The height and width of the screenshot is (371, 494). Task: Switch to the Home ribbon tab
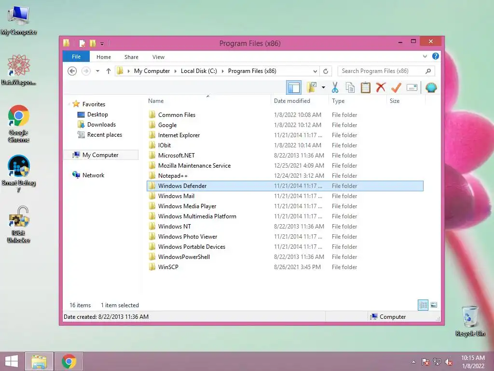point(104,57)
